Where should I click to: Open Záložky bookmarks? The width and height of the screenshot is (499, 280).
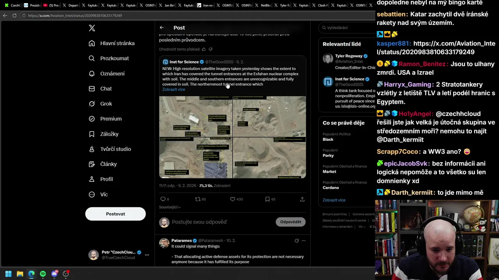(x=104, y=134)
